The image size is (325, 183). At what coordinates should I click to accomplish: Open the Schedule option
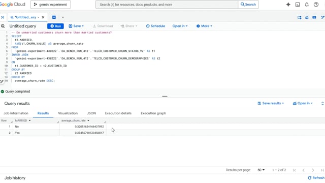tap(155, 26)
